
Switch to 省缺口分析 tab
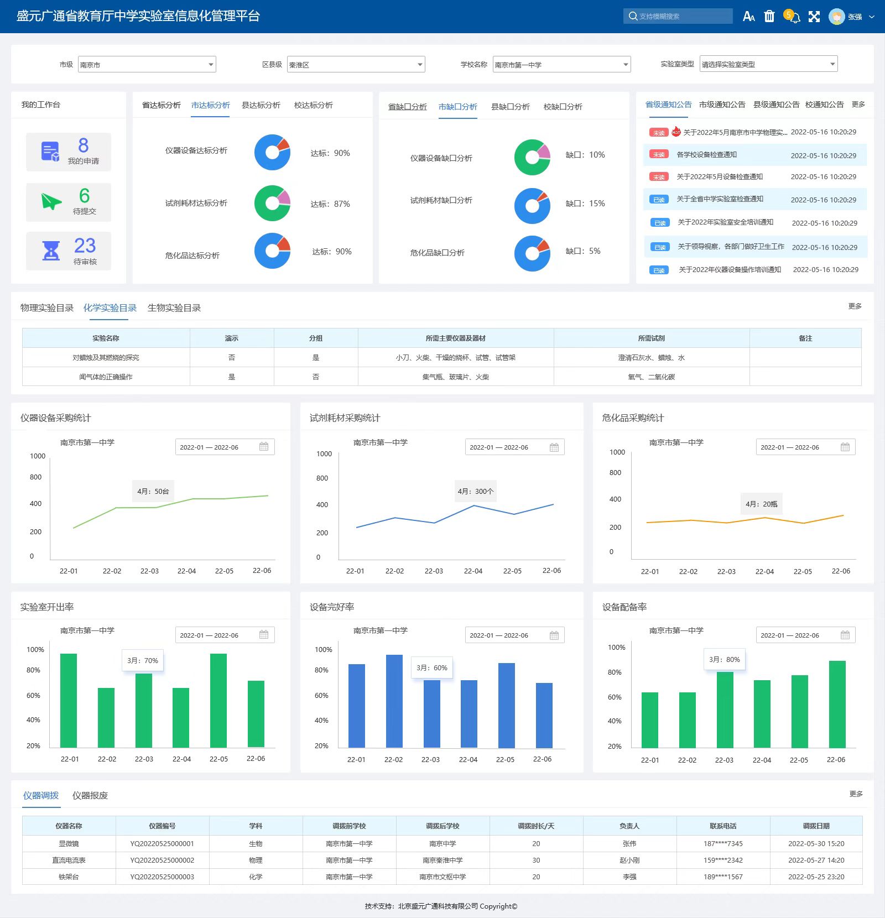click(x=407, y=107)
